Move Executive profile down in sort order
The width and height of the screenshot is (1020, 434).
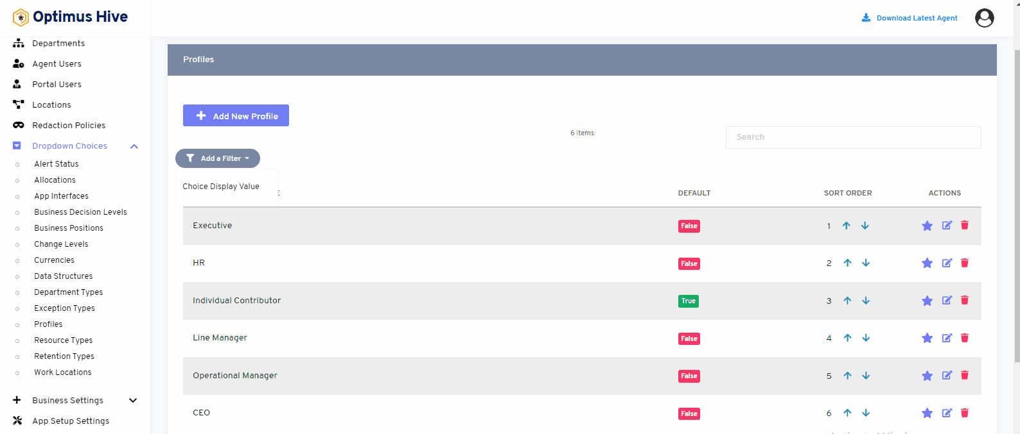point(865,226)
